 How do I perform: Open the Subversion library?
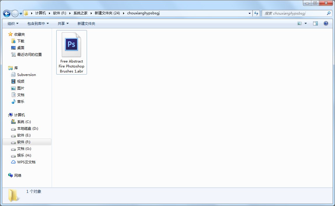click(27, 75)
